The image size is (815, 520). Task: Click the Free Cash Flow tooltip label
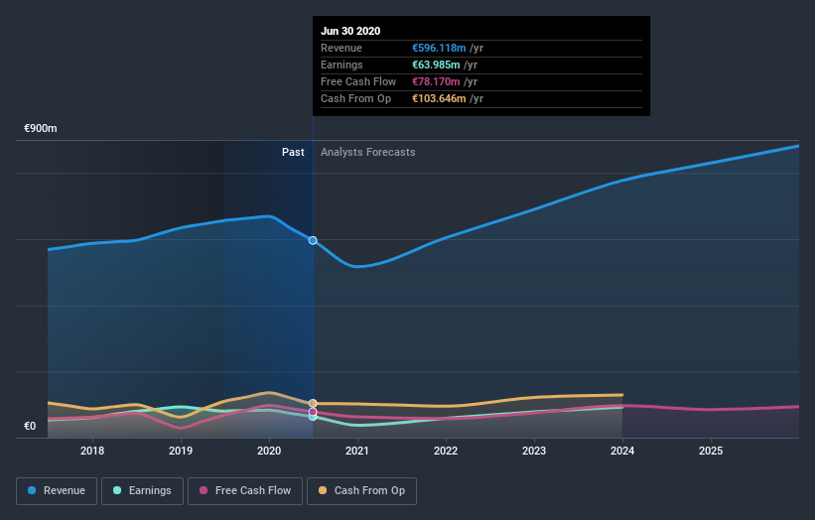tap(358, 81)
